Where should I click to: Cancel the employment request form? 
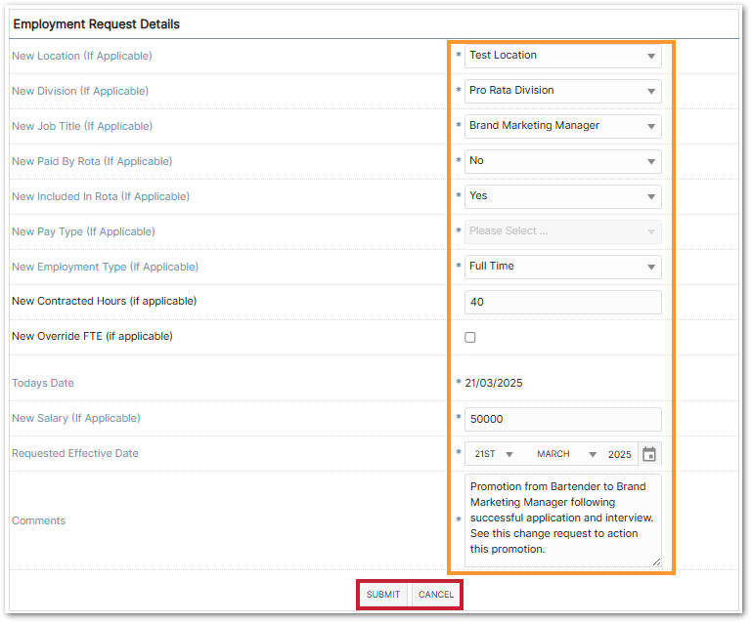pos(436,595)
